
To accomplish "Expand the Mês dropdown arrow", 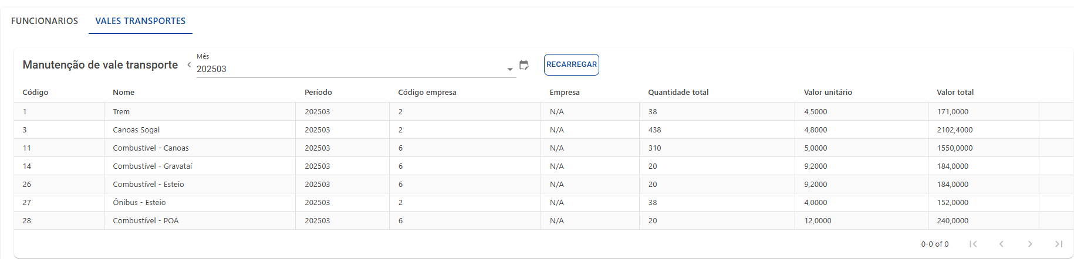I will click(510, 69).
